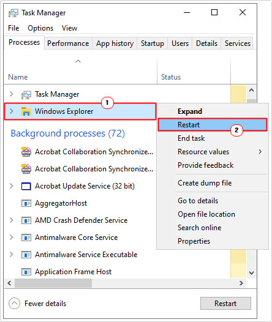Image resolution: width=272 pixels, height=322 pixels.
Task: Click the Windows Explorer folder icon
Action: [x=26, y=111]
